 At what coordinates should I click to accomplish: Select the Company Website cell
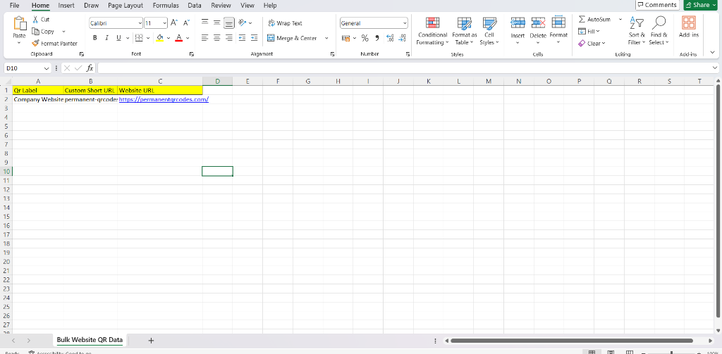[x=38, y=99]
